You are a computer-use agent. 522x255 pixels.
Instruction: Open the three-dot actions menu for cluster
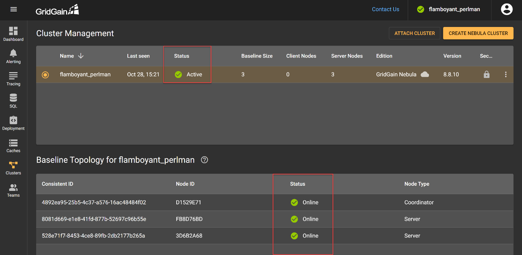coord(506,75)
